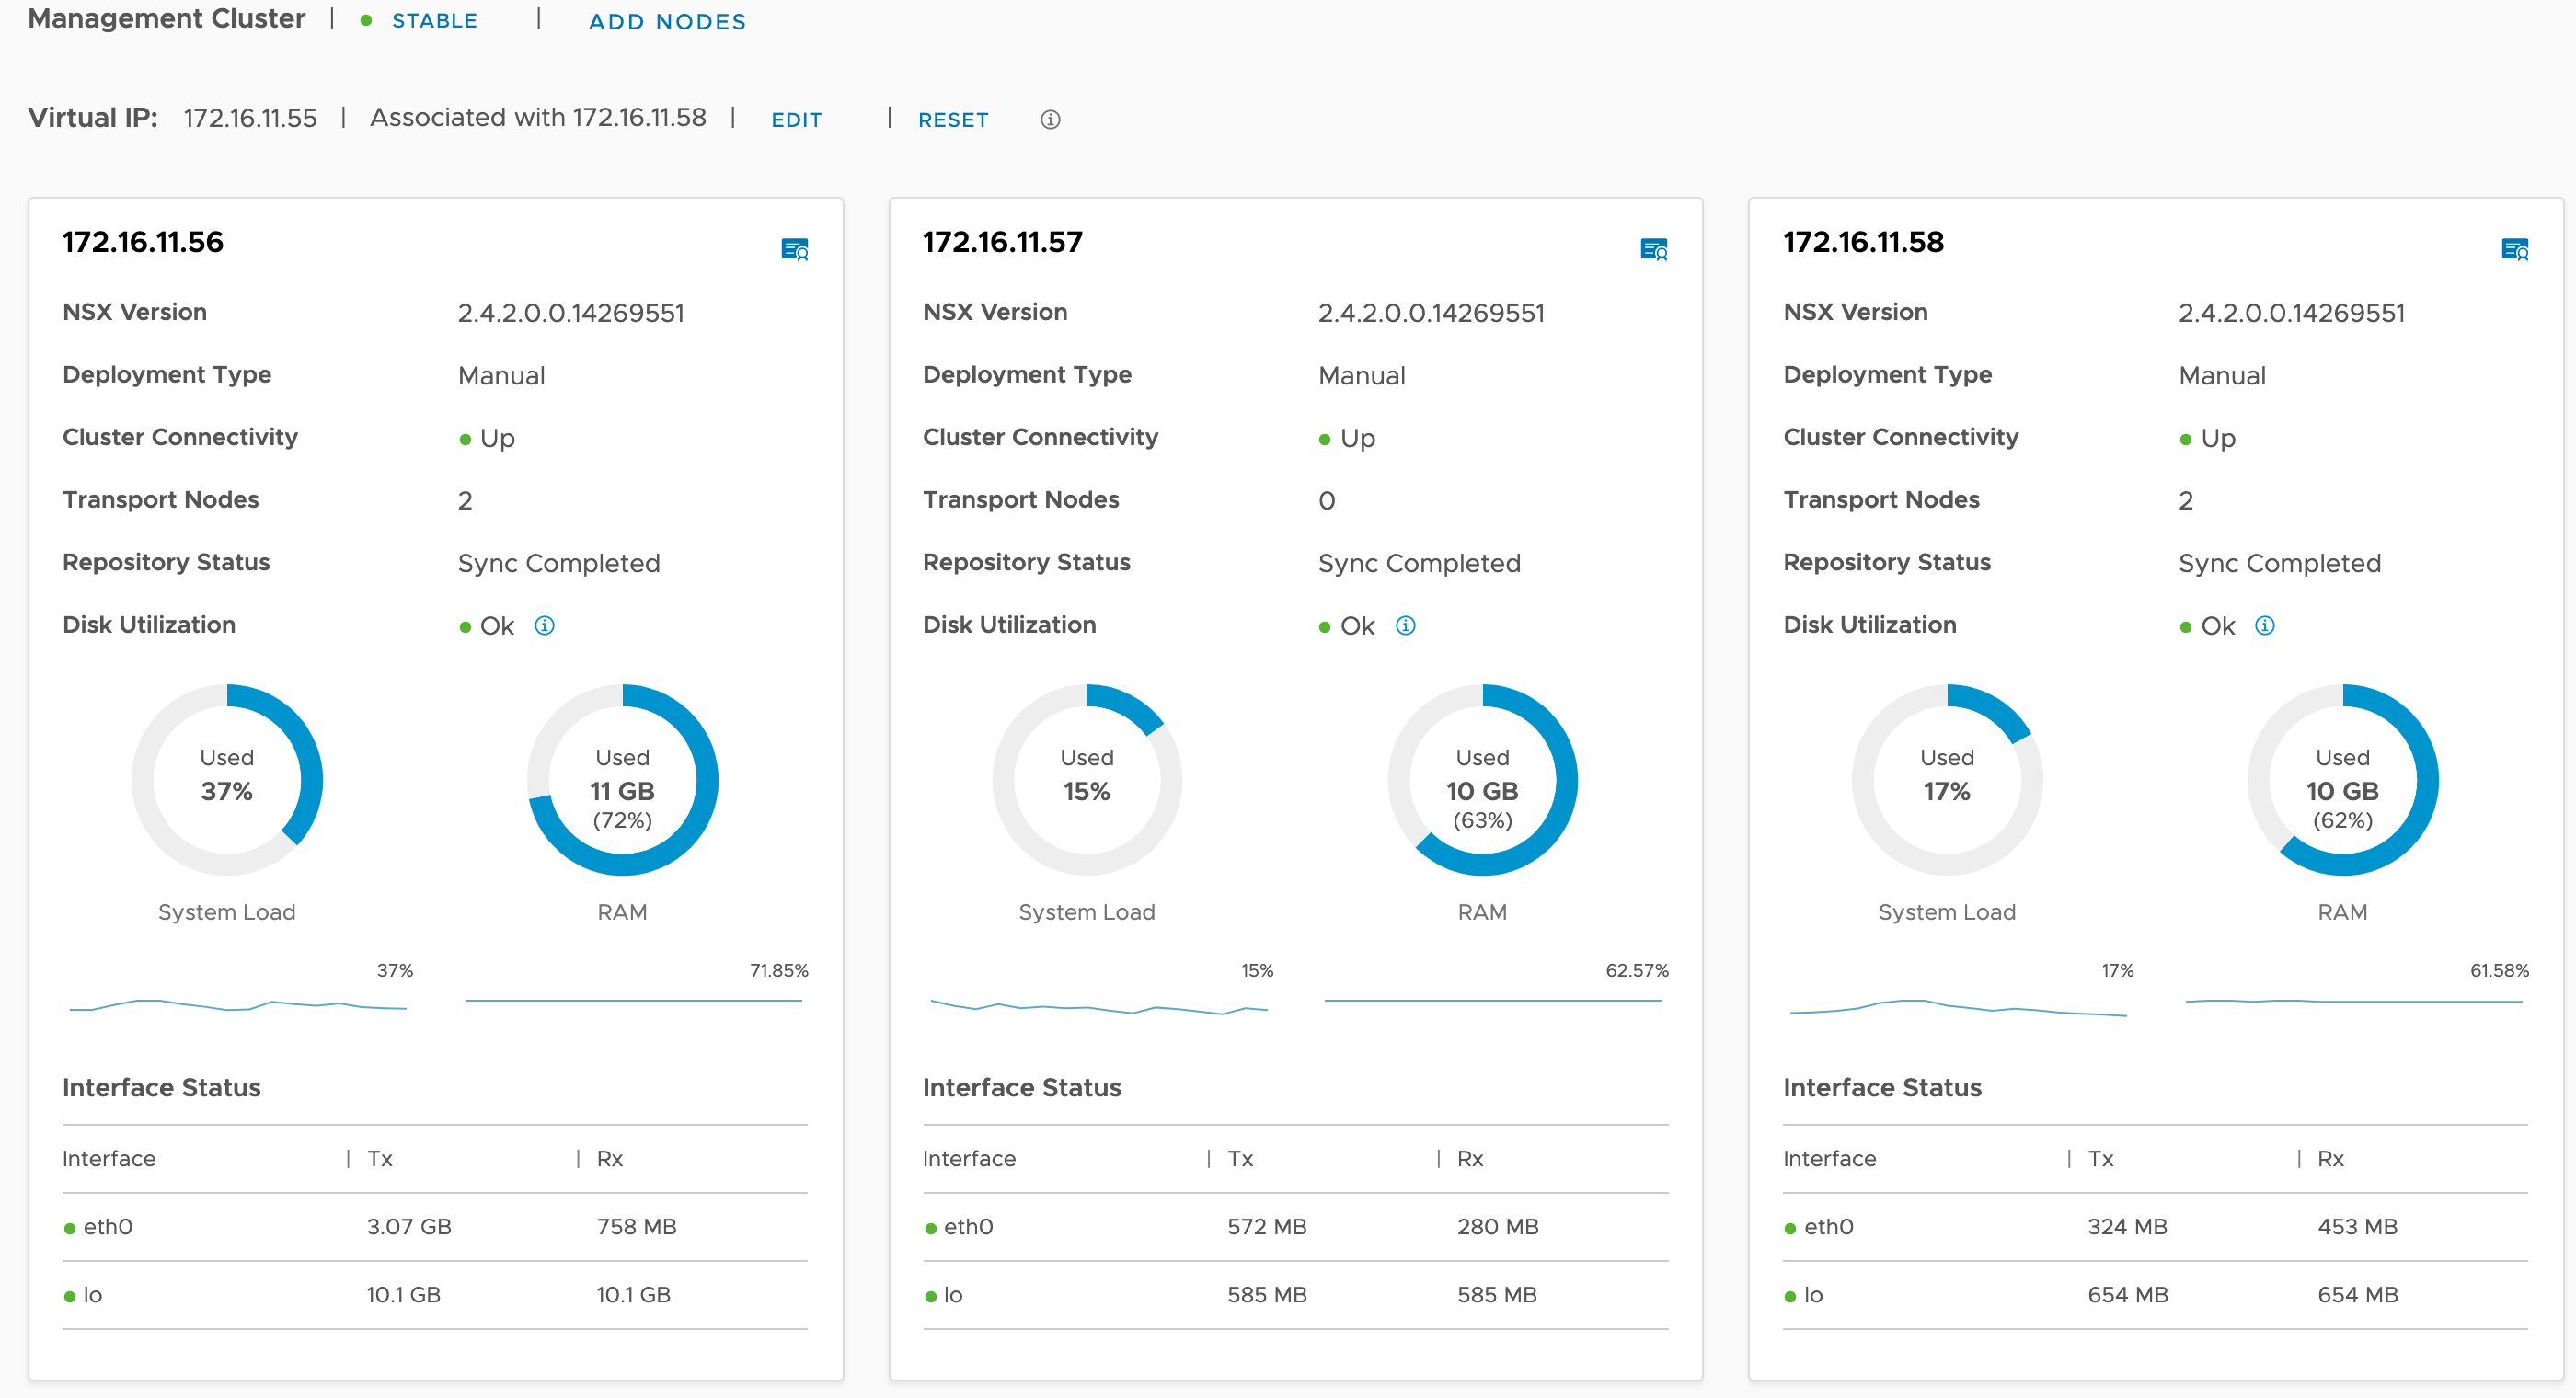Open STABLE cluster status details

(x=434, y=21)
